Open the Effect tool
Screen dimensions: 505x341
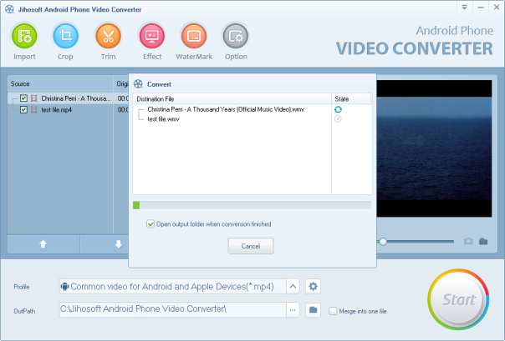[x=152, y=37]
